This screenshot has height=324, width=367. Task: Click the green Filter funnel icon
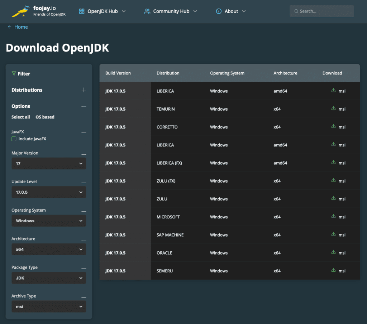pyautogui.click(x=14, y=73)
